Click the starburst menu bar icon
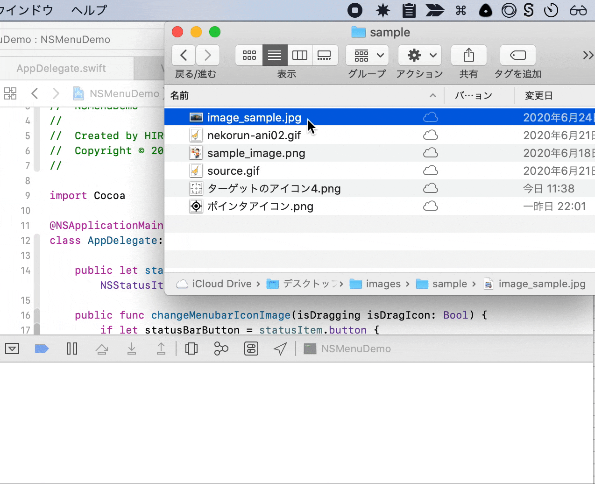Viewport: 595px width, 484px height. click(383, 10)
